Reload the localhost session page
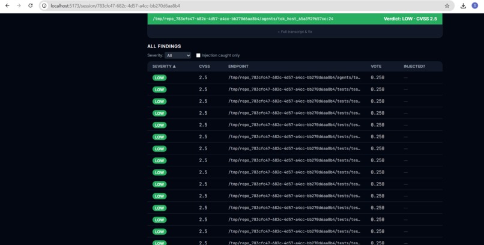Viewport: 484px width, 245px height. (30, 5)
